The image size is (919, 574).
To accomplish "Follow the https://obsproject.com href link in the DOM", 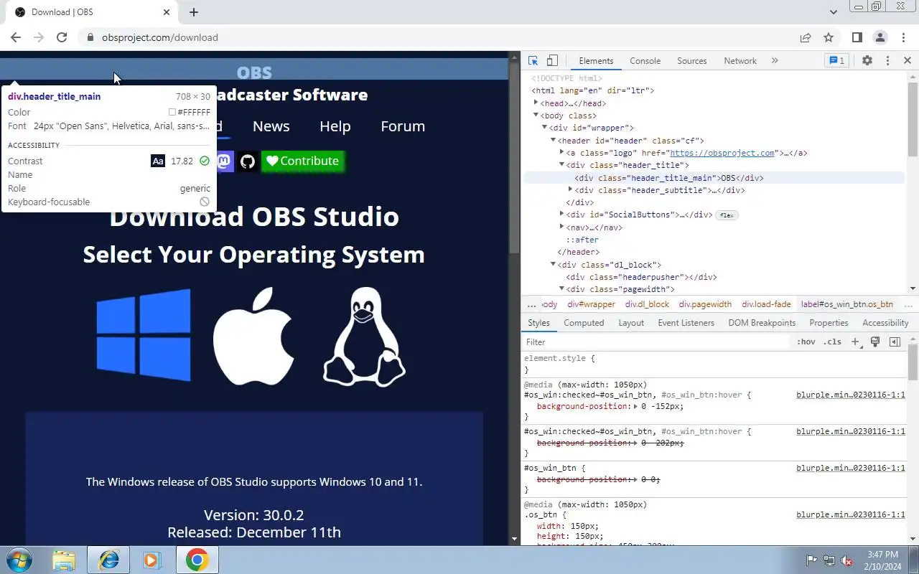I will (x=722, y=153).
